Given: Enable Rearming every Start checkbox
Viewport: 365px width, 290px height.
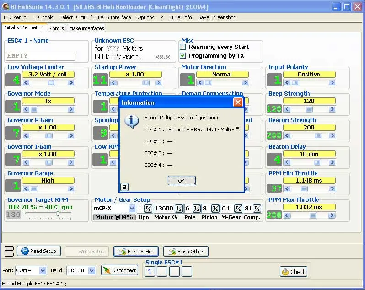Looking at the screenshot, I should 183,47.
